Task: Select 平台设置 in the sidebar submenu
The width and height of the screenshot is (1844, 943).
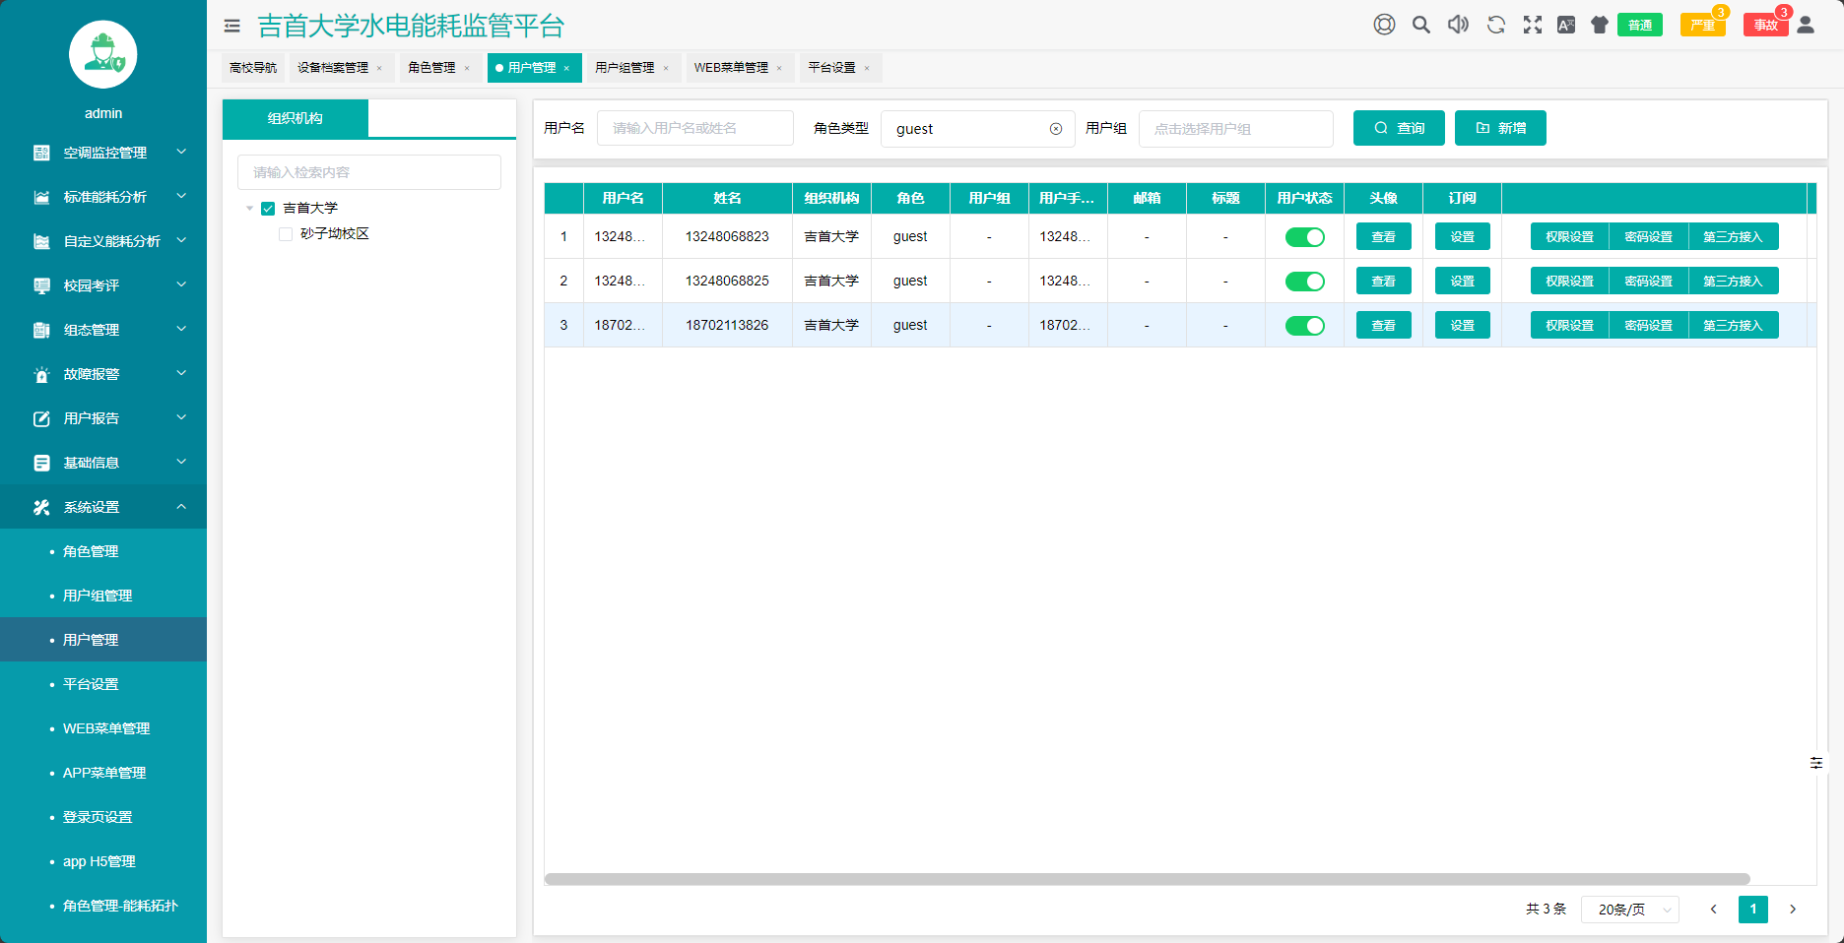Action: (91, 684)
